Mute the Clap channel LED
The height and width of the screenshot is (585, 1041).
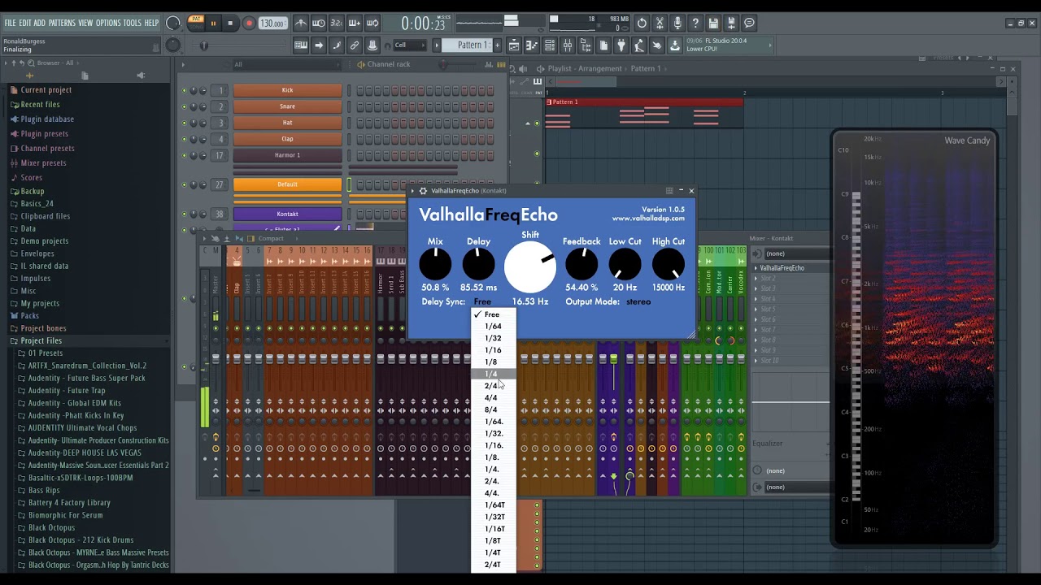coord(185,139)
